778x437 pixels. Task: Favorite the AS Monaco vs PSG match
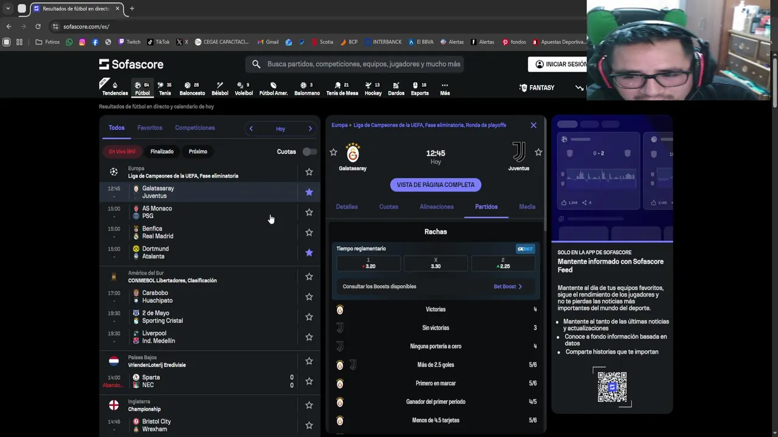coord(309,212)
